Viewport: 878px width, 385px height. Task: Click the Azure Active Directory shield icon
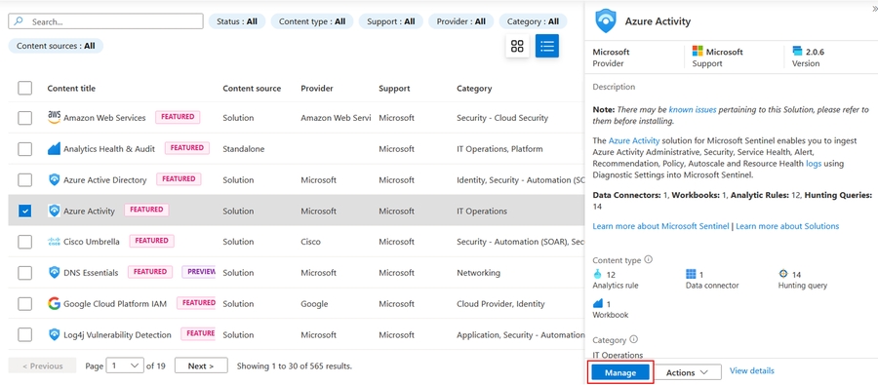[x=54, y=179]
